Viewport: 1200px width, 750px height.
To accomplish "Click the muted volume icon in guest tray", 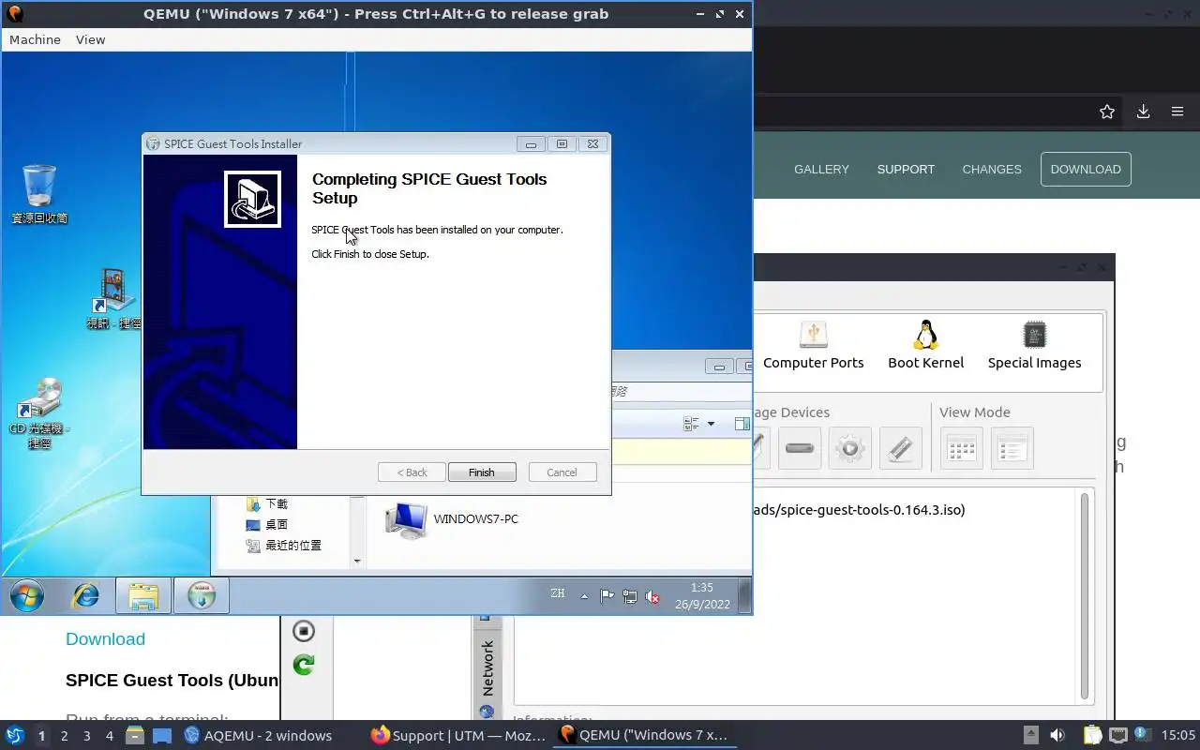I will point(653,596).
